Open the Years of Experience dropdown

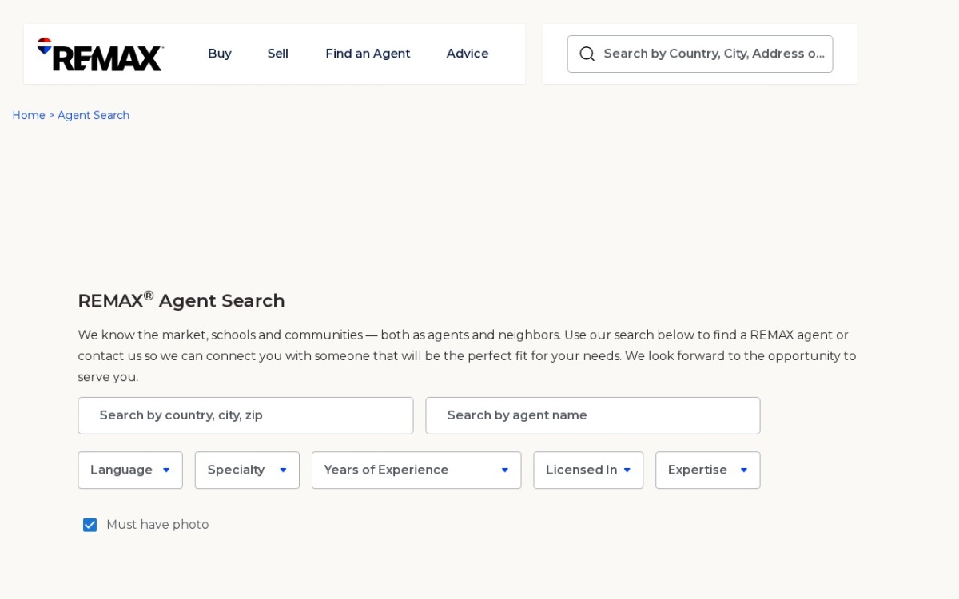[x=416, y=470]
